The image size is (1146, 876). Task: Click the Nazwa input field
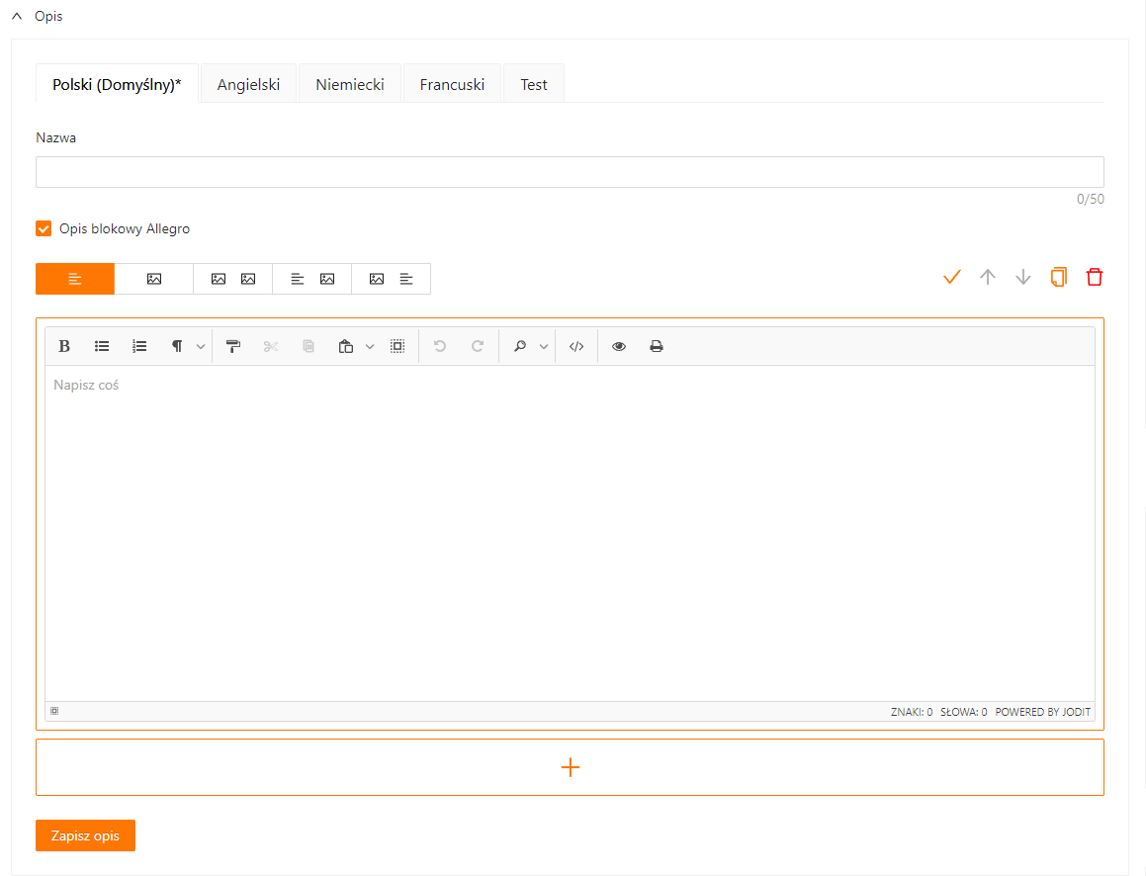pos(570,172)
